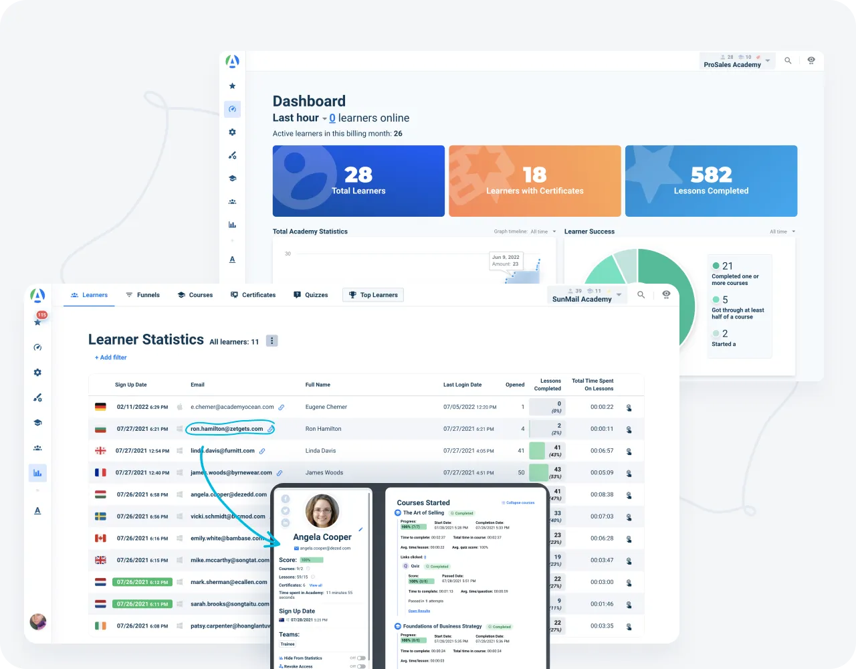Click the pencil edit icon near Angela Cooper
856x669 pixels.
(x=360, y=529)
